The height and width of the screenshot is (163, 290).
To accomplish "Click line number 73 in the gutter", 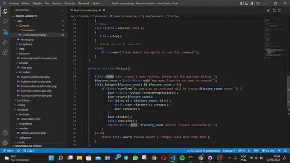I will point(74,77).
